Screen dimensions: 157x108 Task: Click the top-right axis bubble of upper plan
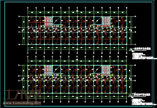(126, 7)
